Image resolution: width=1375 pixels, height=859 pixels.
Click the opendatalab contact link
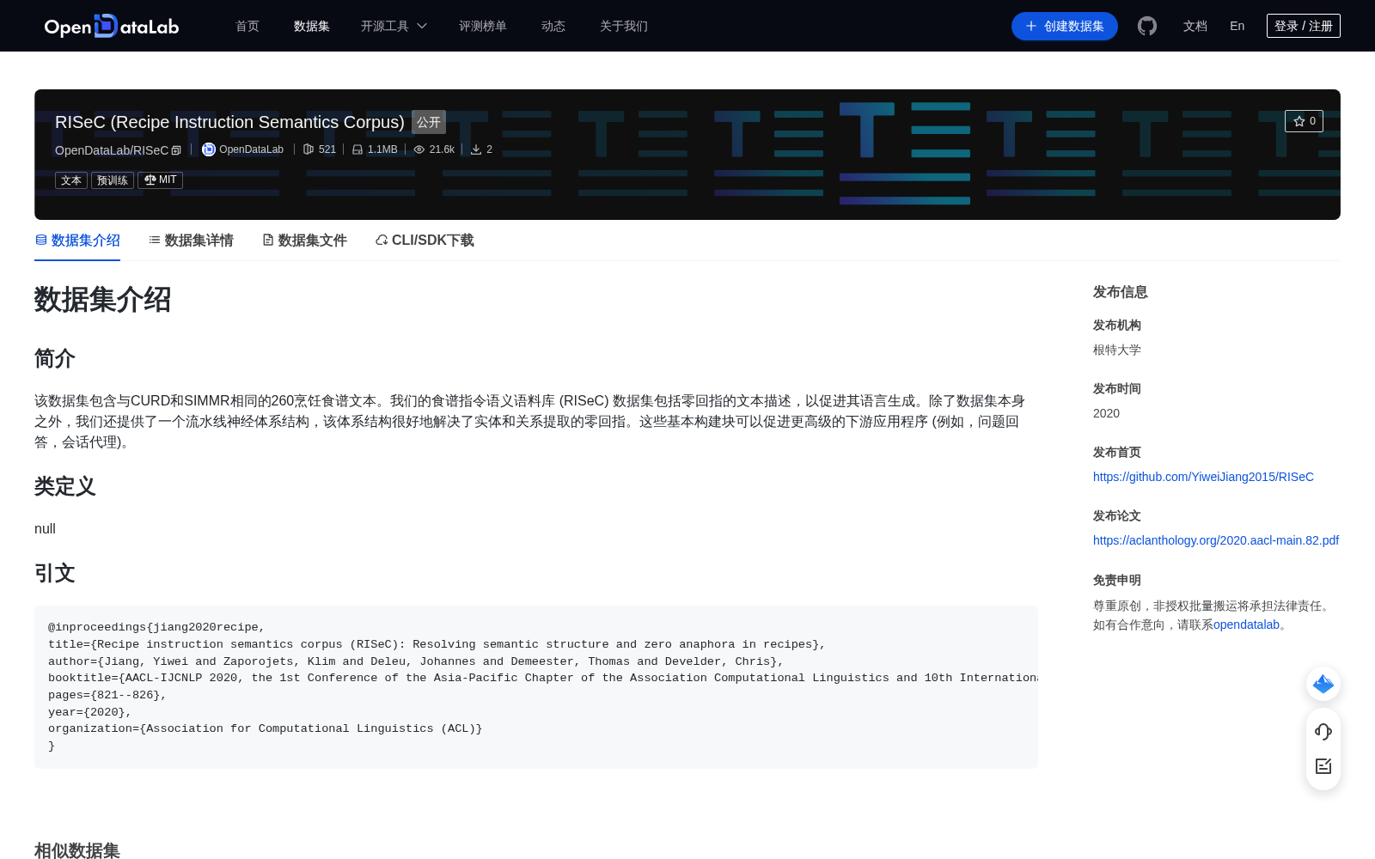tap(1246, 624)
